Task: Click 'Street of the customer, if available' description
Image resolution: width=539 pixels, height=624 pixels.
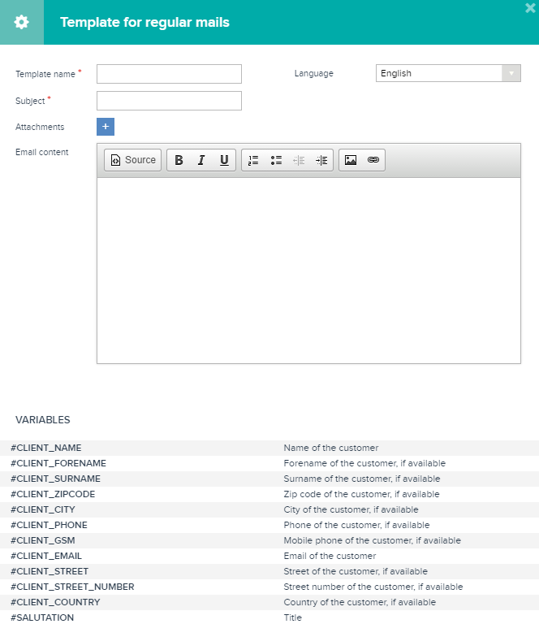Action: (x=356, y=571)
